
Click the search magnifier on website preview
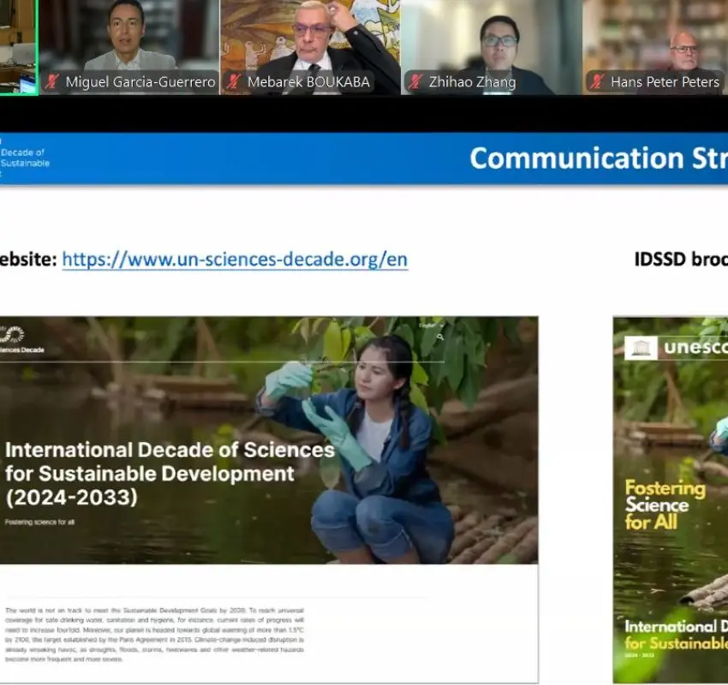[x=439, y=337]
